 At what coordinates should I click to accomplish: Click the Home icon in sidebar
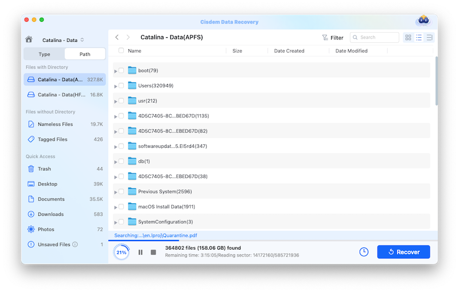pos(29,40)
